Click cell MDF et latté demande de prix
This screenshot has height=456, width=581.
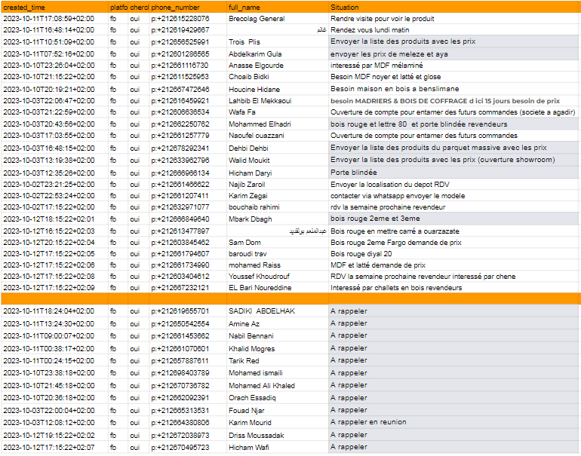tap(454, 265)
